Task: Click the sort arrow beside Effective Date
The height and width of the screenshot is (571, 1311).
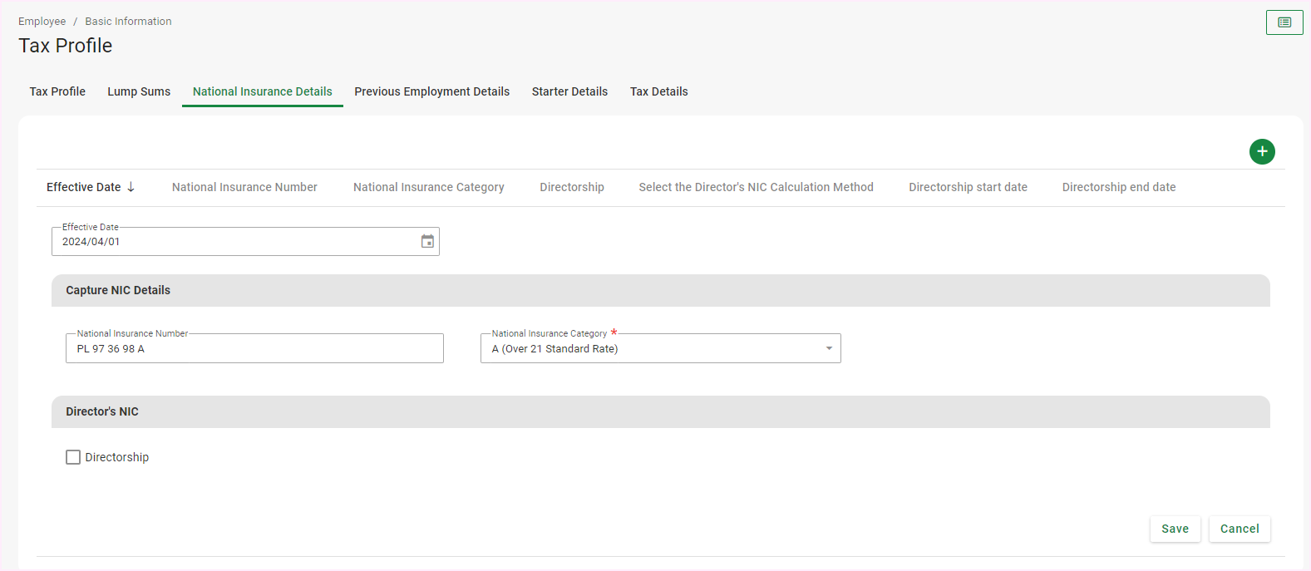Action: point(131,187)
